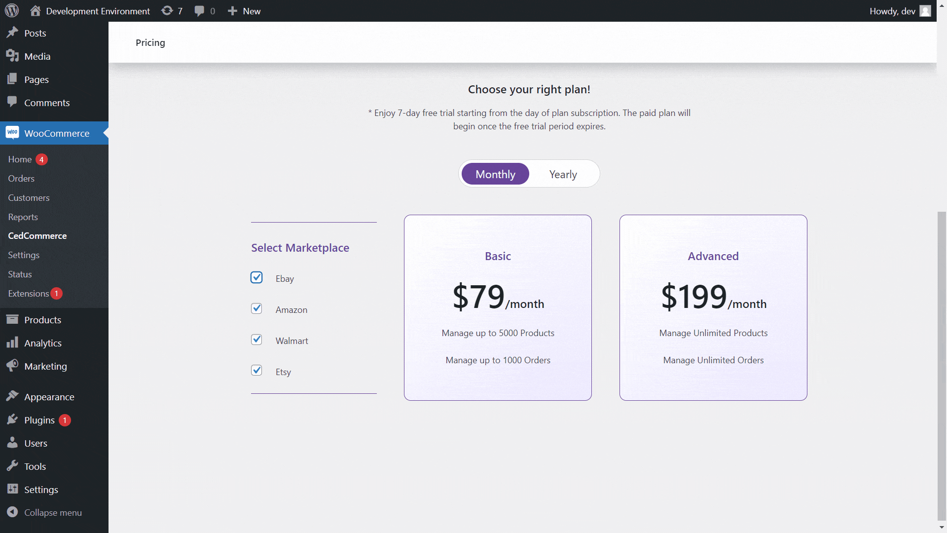Select the Basic plan at $79/month

498,307
